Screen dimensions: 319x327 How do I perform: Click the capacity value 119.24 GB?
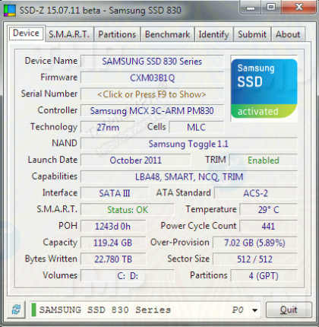(113, 243)
